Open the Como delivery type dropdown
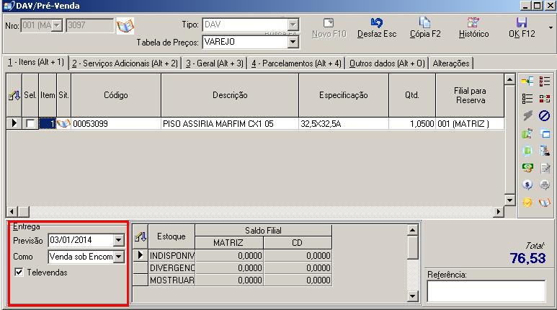Viewport: 557px width, 310px height. tap(119, 256)
